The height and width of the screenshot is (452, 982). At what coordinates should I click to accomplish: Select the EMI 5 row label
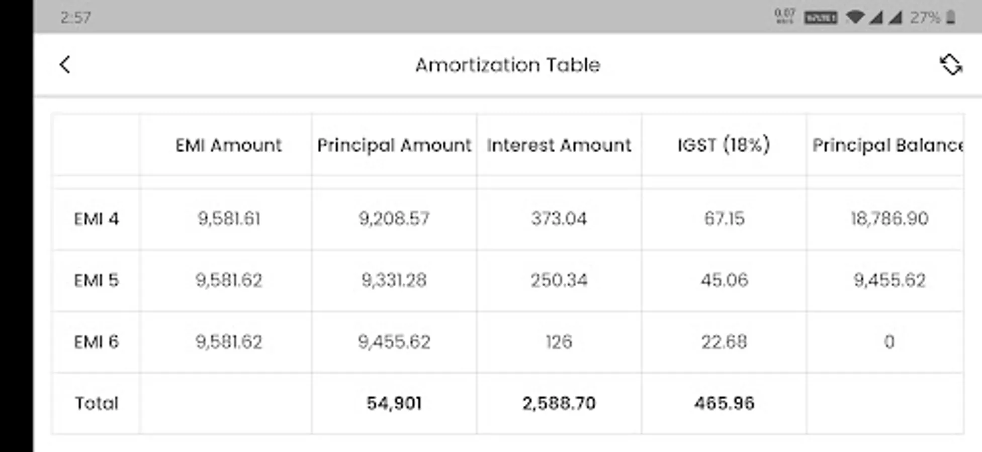pyautogui.click(x=96, y=280)
